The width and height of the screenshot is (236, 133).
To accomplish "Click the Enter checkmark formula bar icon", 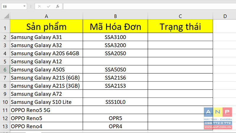I will (x=48, y=6).
